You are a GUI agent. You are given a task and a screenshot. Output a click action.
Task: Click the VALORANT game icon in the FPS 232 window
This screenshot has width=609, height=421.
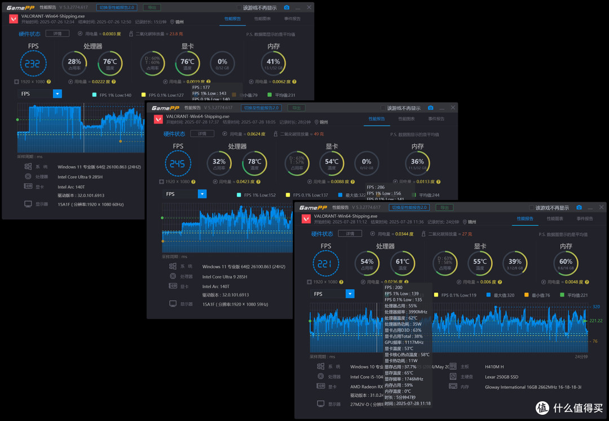point(14,19)
